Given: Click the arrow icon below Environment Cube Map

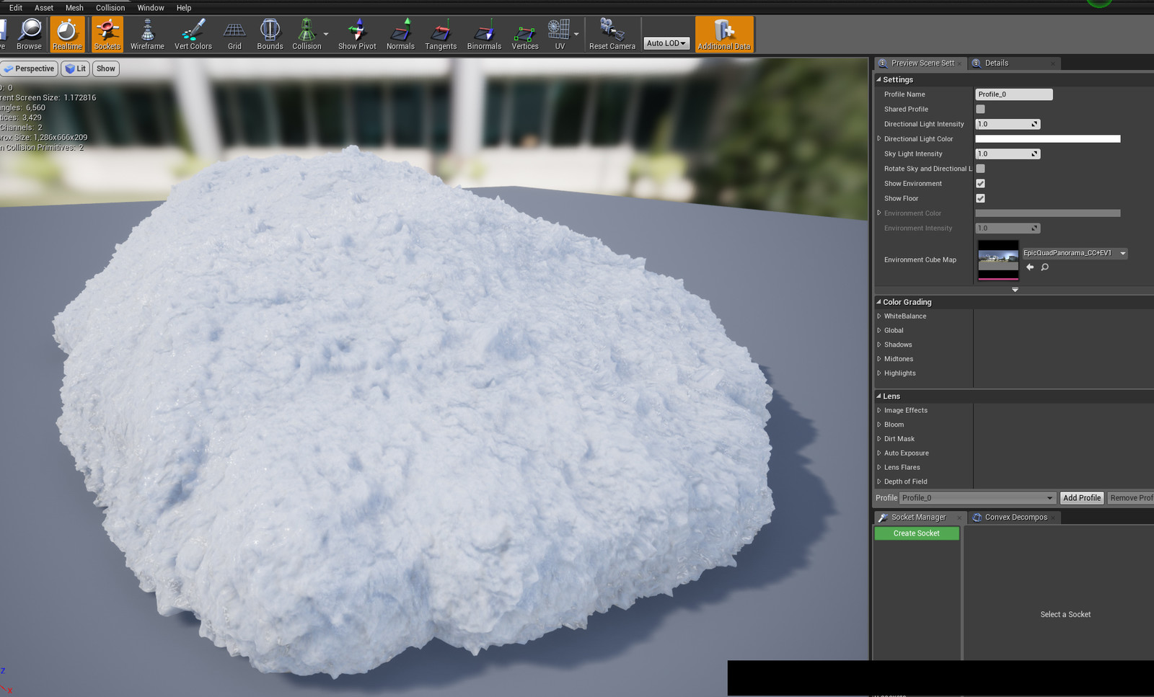Looking at the screenshot, I should pos(1030,267).
